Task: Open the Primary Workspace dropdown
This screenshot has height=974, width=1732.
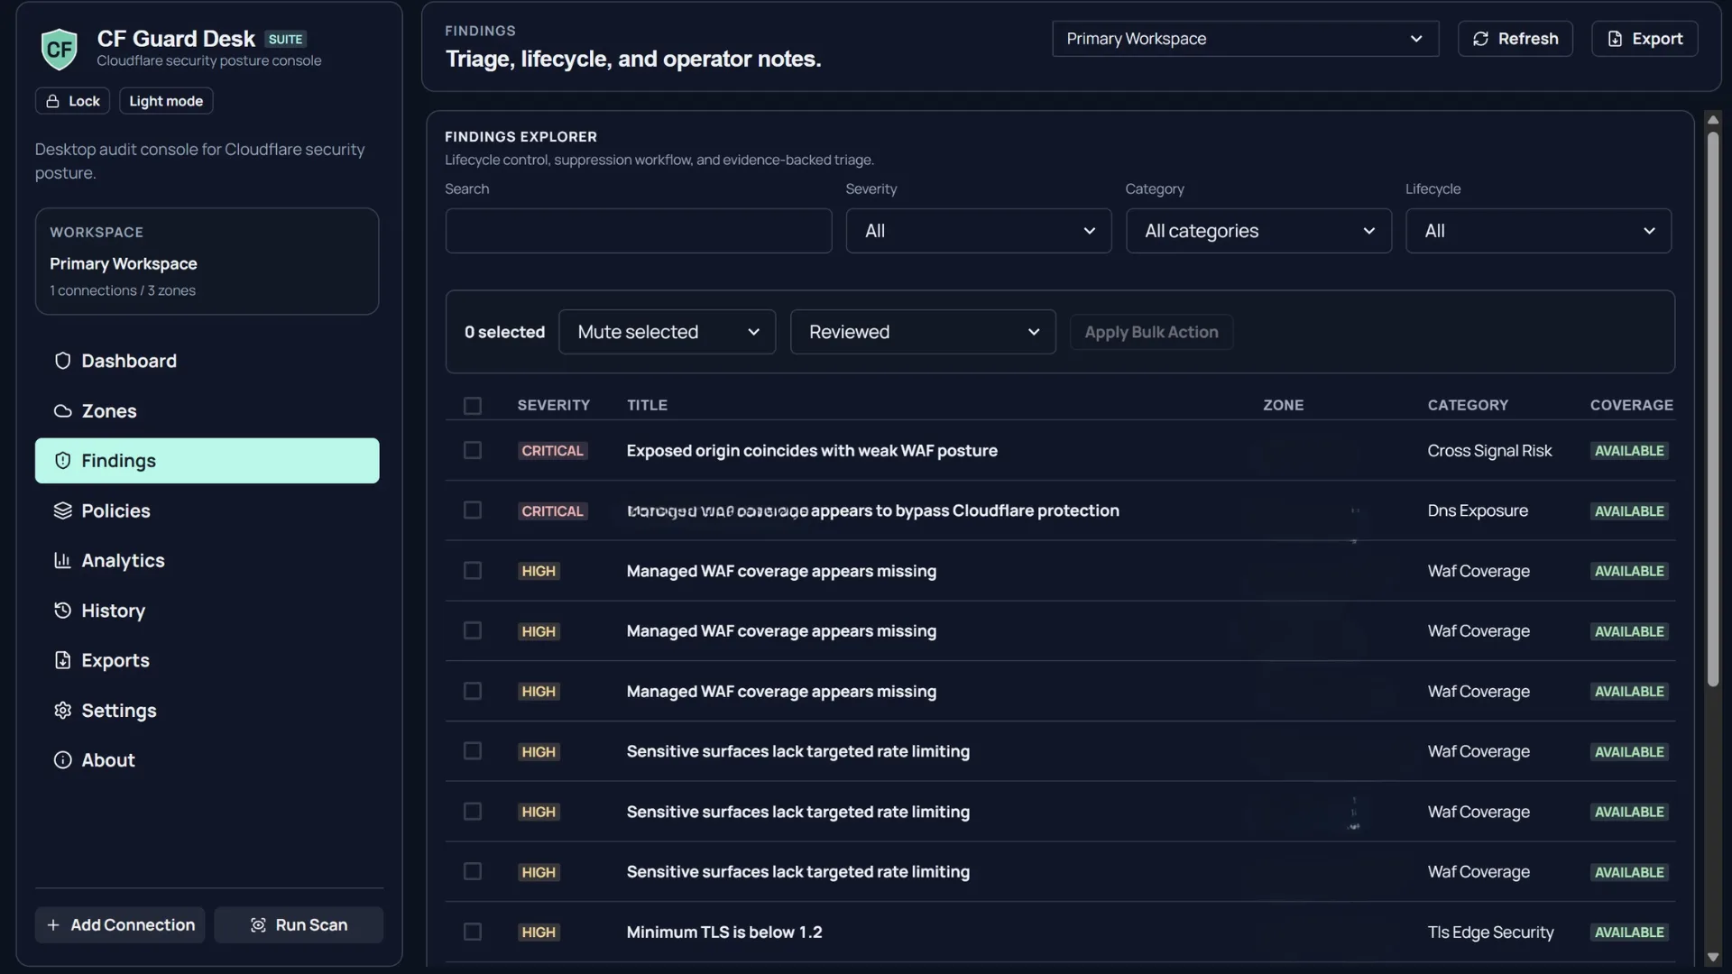Action: [1245, 39]
